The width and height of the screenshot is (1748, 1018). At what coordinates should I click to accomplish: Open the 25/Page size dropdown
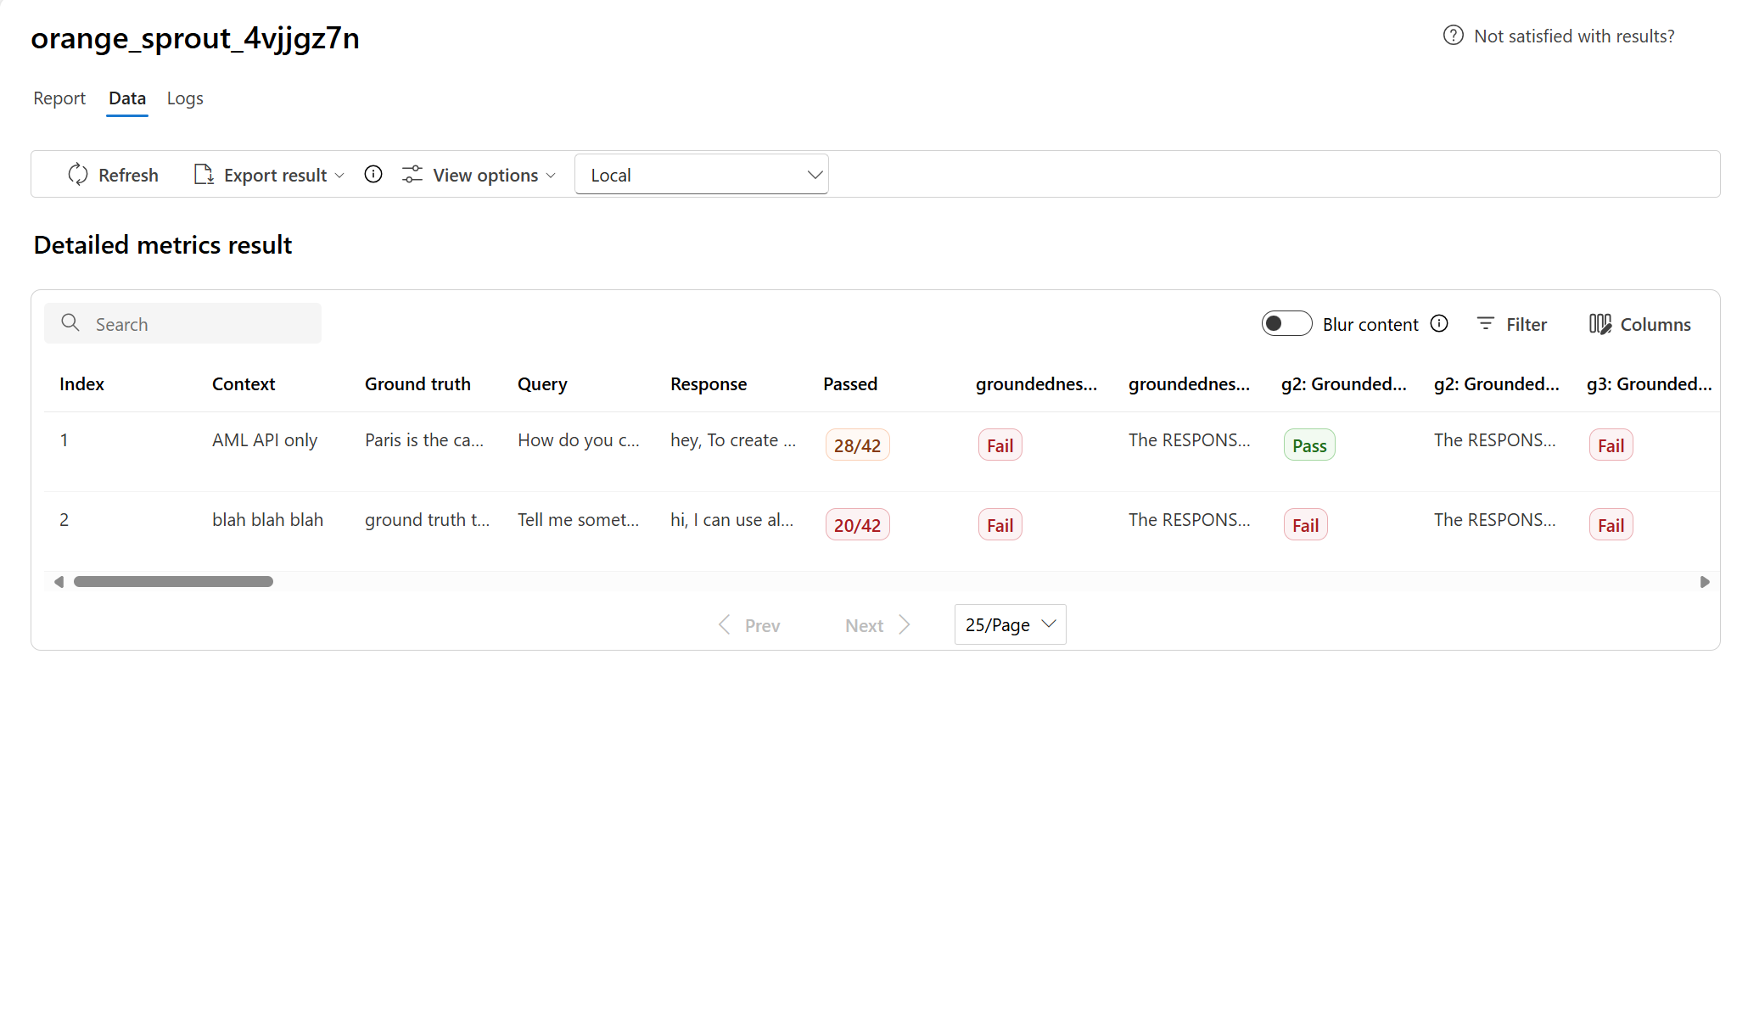point(1010,624)
